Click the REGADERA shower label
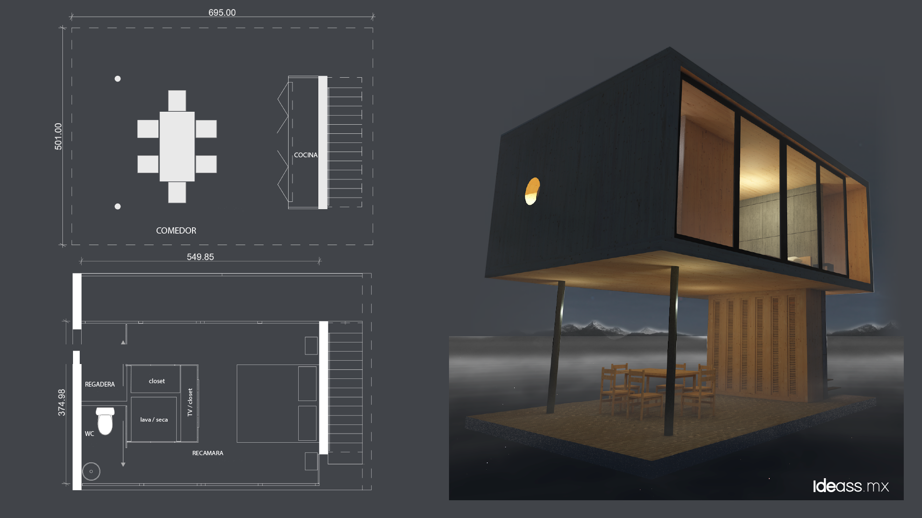The image size is (922, 518). 100,385
